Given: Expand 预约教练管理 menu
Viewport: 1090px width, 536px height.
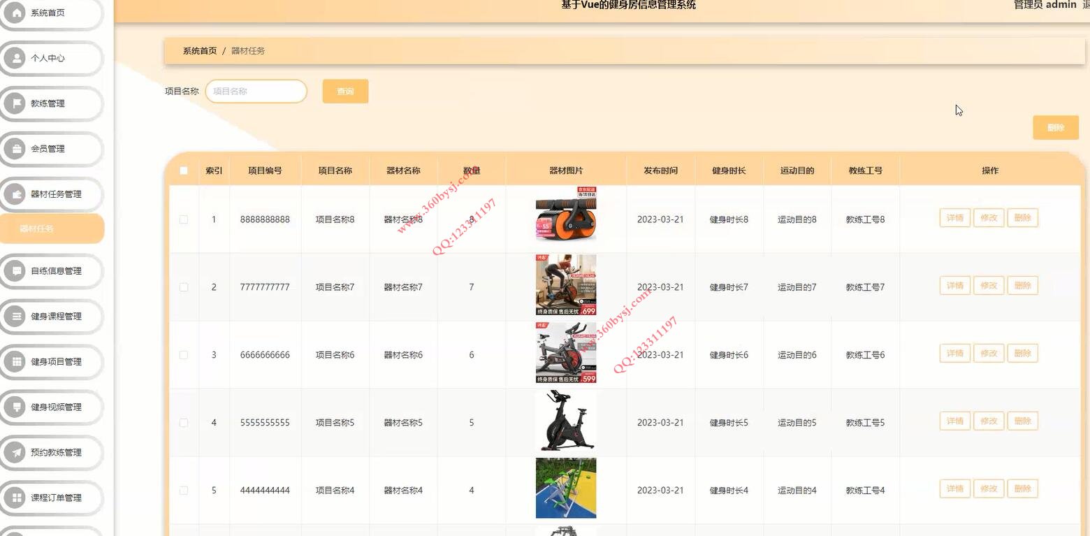Looking at the screenshot, I should coord(52,453).
